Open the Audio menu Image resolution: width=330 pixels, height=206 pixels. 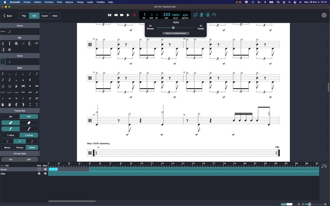point(90,2)
